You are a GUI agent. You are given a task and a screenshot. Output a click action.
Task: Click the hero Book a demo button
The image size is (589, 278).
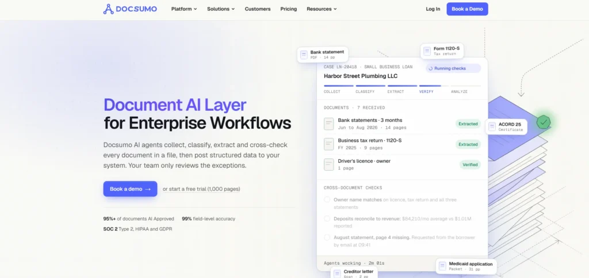pos(131,189)
